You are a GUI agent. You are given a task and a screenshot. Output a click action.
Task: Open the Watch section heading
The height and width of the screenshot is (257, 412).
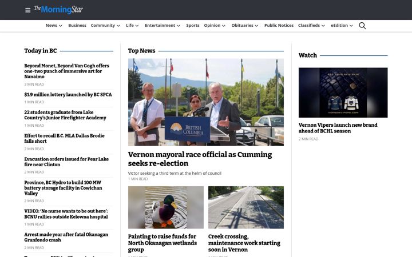tap(308, 55)
